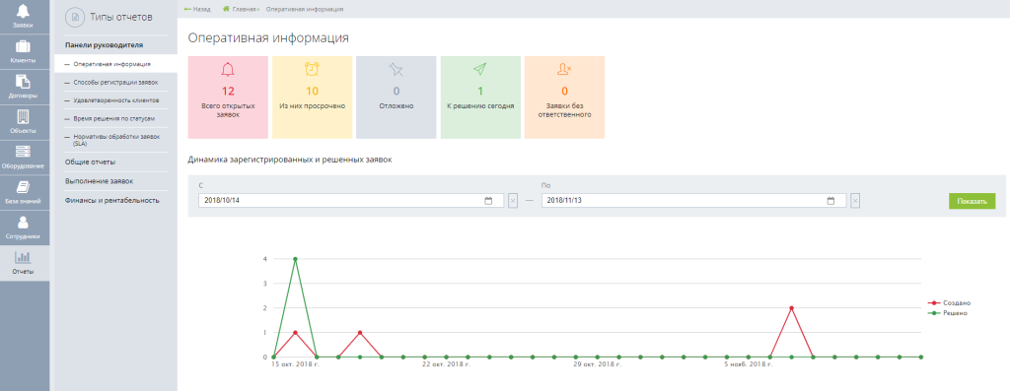Click start date field 2018/10/14
1010x391 pixels.
(351, 201)
